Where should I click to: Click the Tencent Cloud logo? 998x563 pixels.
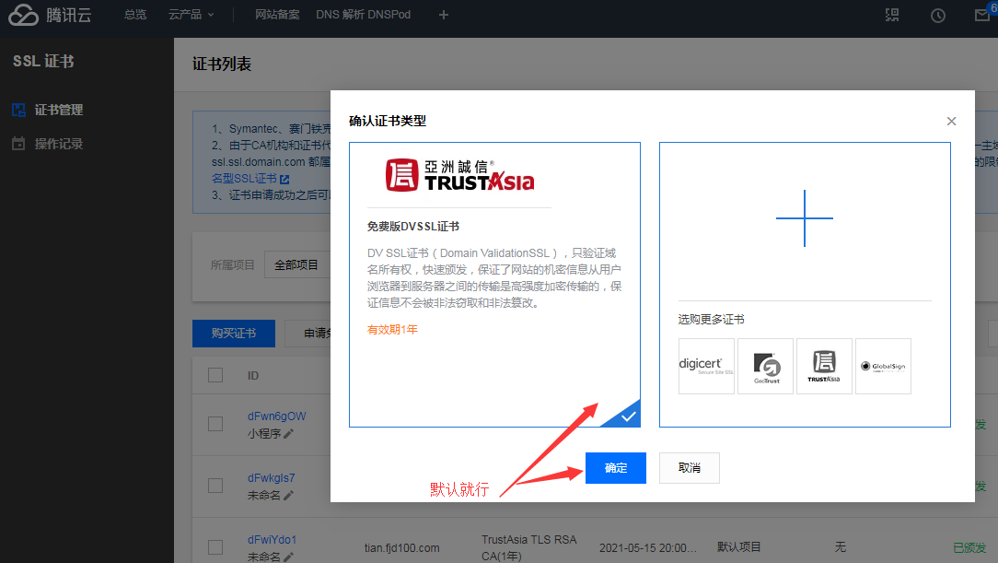tap(50, 15)
